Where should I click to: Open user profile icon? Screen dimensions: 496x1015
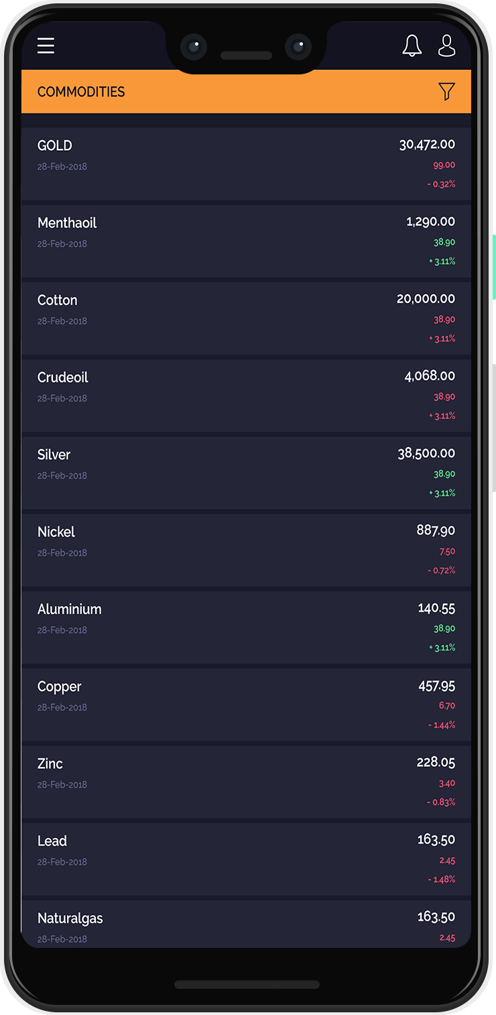click(446, 46)
